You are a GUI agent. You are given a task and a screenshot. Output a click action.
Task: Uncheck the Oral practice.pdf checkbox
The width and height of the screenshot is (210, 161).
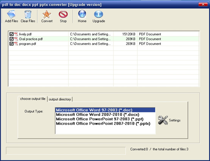pos(11,39)
